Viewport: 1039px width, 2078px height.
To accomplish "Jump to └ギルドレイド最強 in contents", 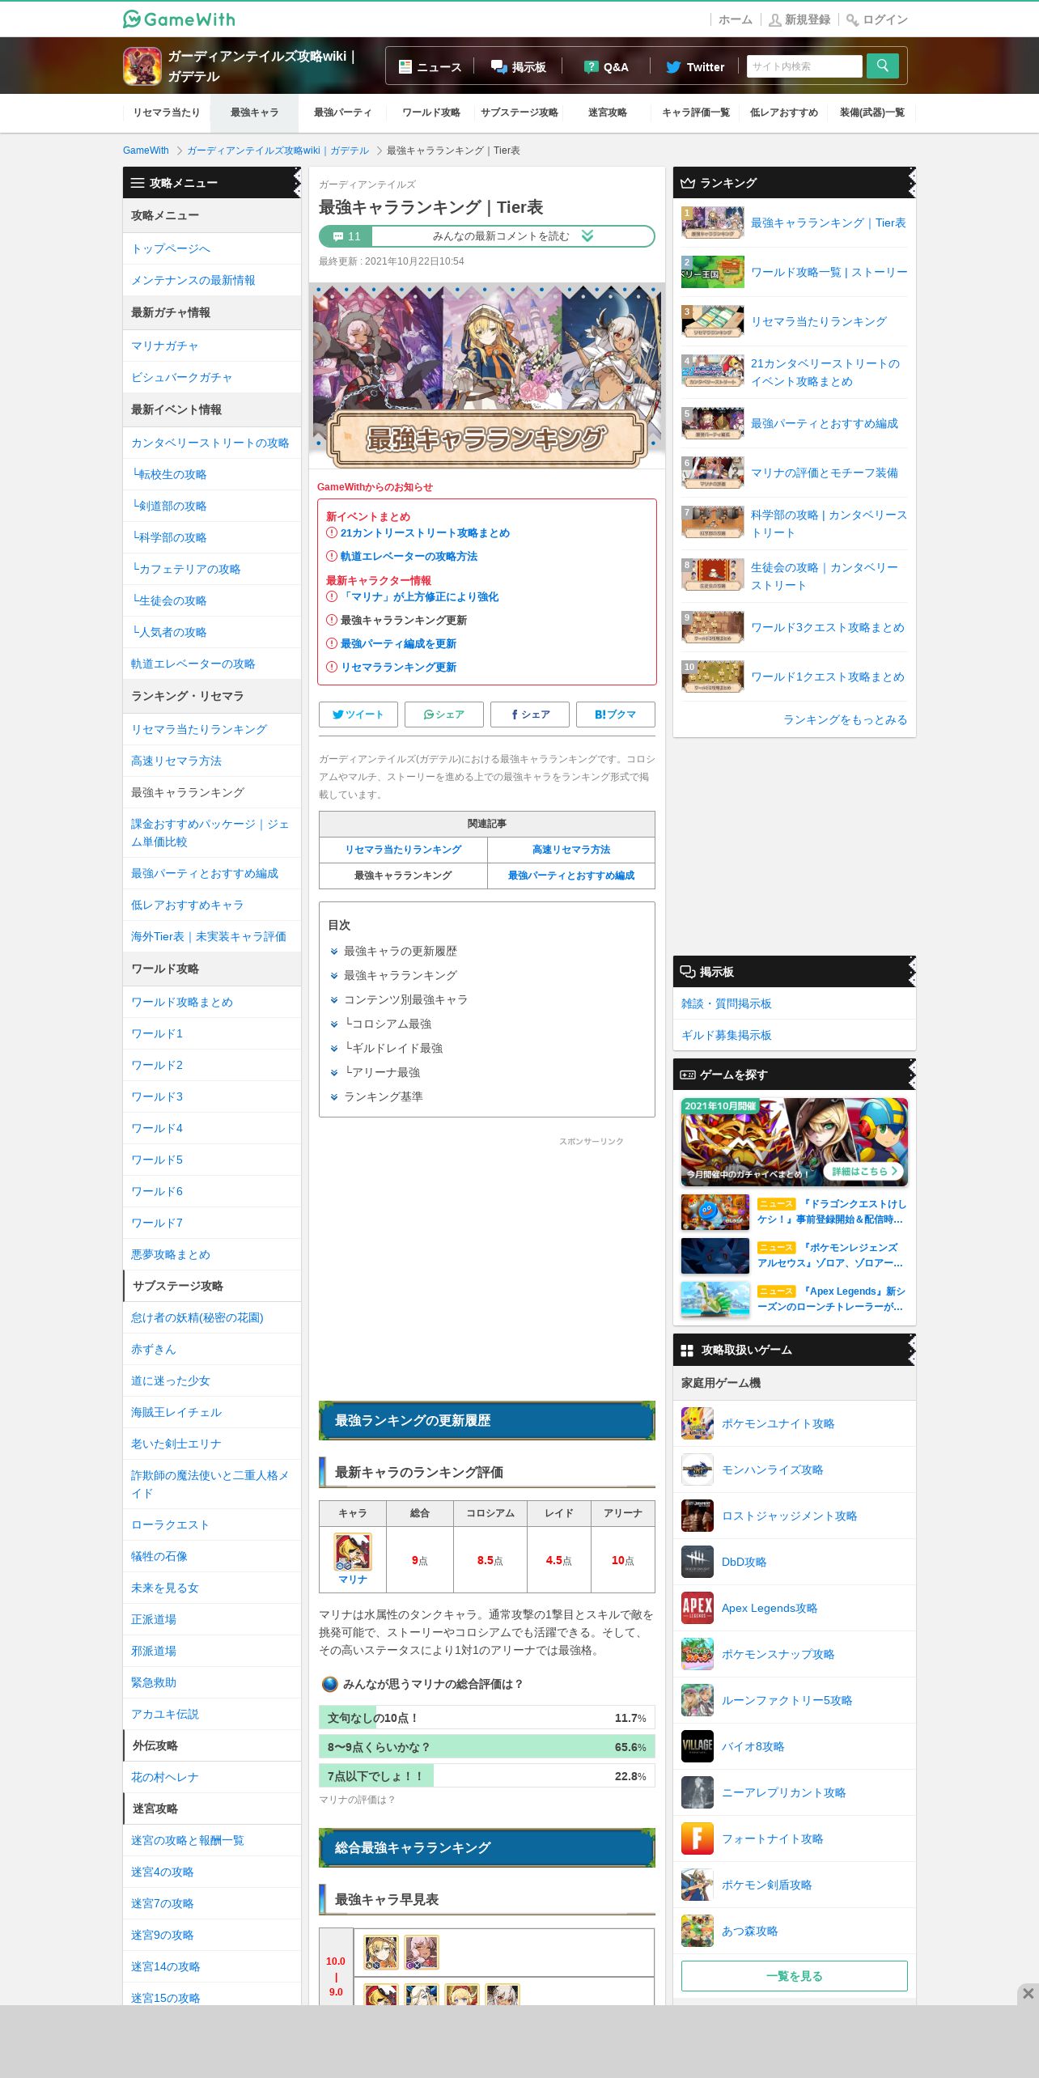I will pyautogui.click(x=393, y=1048).
